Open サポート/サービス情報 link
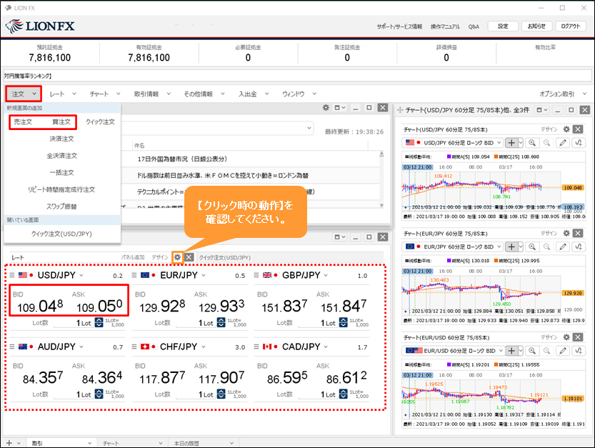 [x=399, y=26]
